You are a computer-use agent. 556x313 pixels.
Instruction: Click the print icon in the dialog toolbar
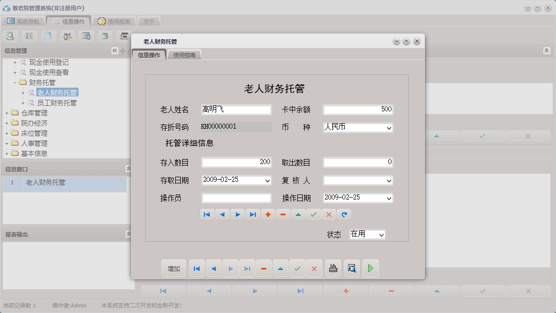click(x=333, y=268)
